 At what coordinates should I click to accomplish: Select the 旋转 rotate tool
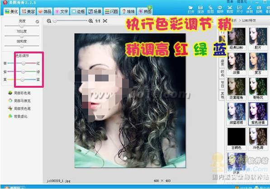click(220, 9)
